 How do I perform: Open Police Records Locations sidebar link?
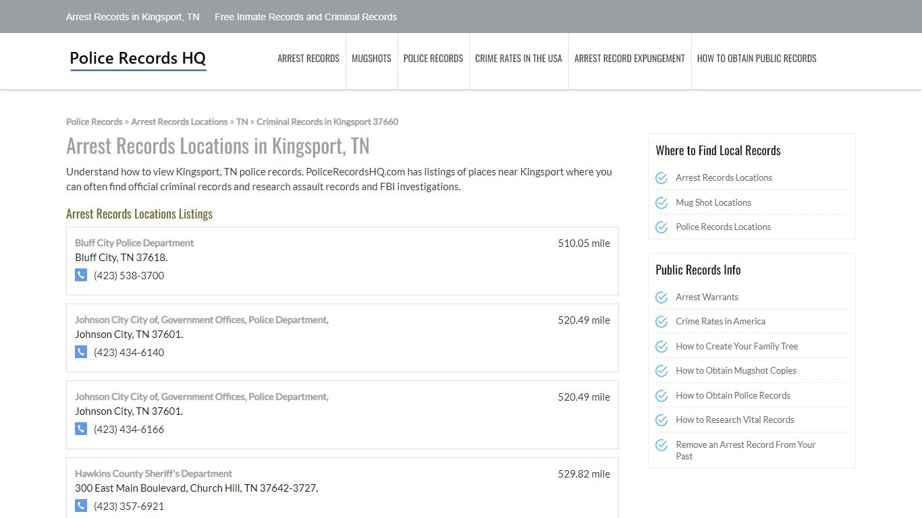(x=724, y=227)
